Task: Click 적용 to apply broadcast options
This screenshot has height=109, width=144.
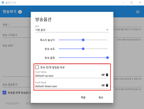Action: (83, 97)
